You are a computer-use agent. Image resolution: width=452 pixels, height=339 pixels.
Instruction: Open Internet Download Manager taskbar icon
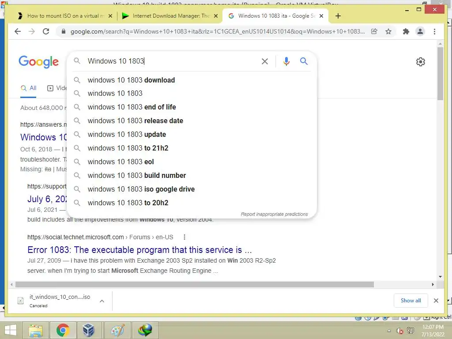(x=145, y=330)
